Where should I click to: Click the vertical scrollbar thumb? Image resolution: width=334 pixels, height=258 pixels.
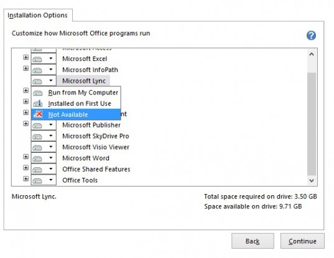click(x=312, y=124)
